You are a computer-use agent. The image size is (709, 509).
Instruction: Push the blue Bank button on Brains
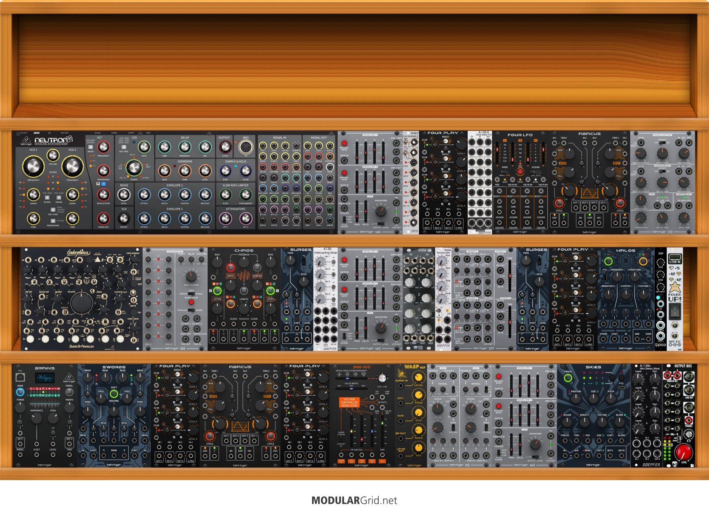20,392
